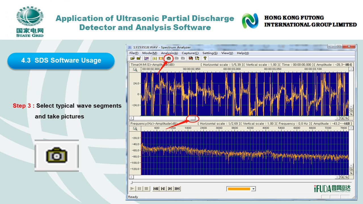
Task: Click the 3600 Hz frequency ruler label
Action: [x=235, y=128]
